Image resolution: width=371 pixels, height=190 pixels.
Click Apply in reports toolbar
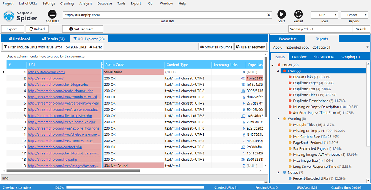[x=278, y=47]
